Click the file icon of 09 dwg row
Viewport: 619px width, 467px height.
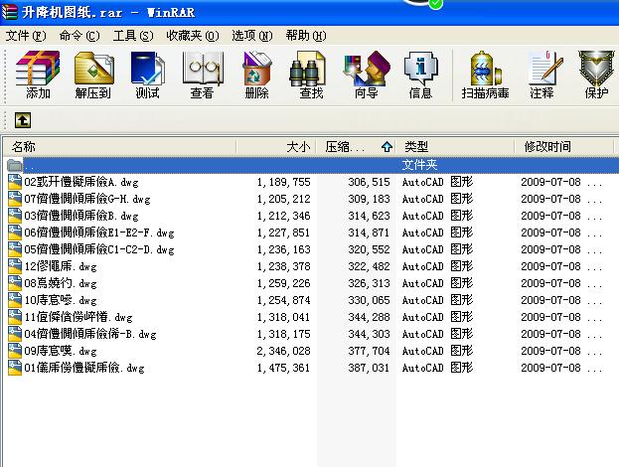tap(15, 351)
